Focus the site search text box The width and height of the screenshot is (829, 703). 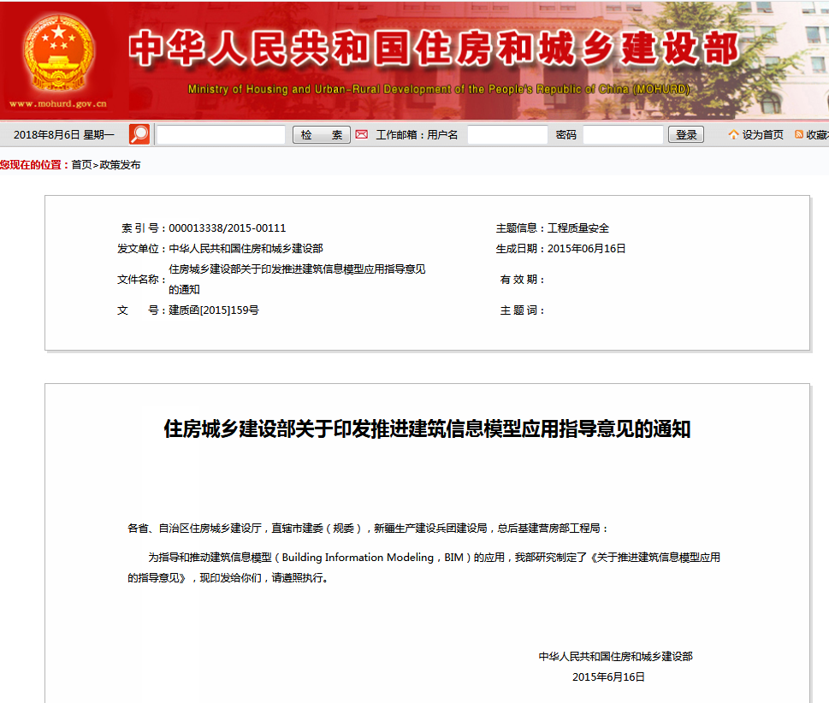(221, 135)
